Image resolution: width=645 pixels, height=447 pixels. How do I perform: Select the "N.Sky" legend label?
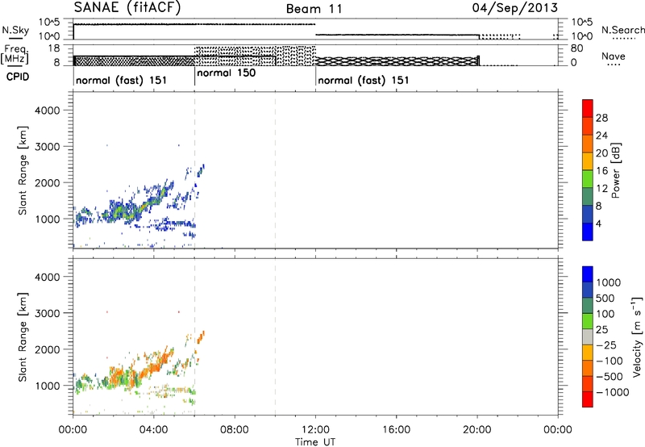pos(15,30)
